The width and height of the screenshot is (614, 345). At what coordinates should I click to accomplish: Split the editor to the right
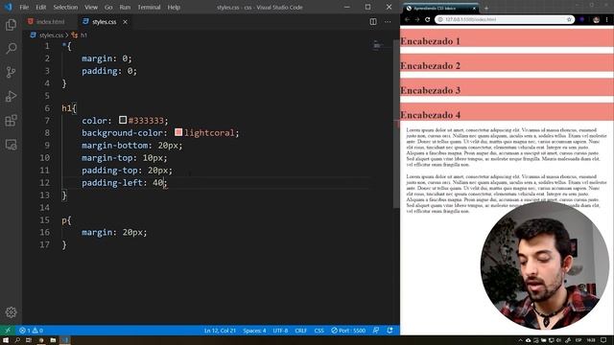pyautogui.click(x=373, y=22)
